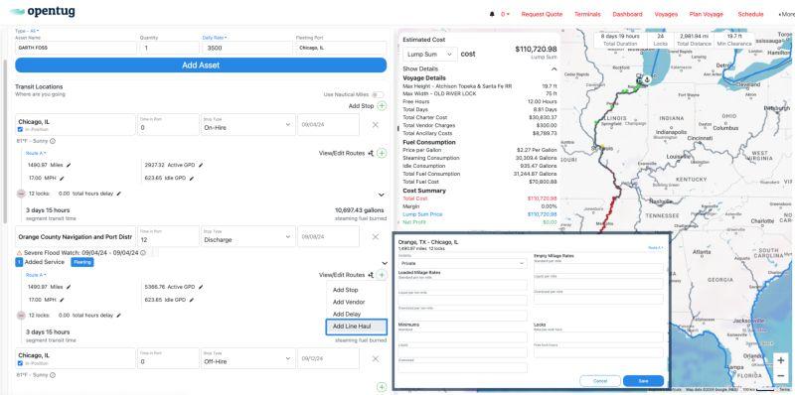Click the notification bell icon
795x395 pixels.
tap(491, 14)
